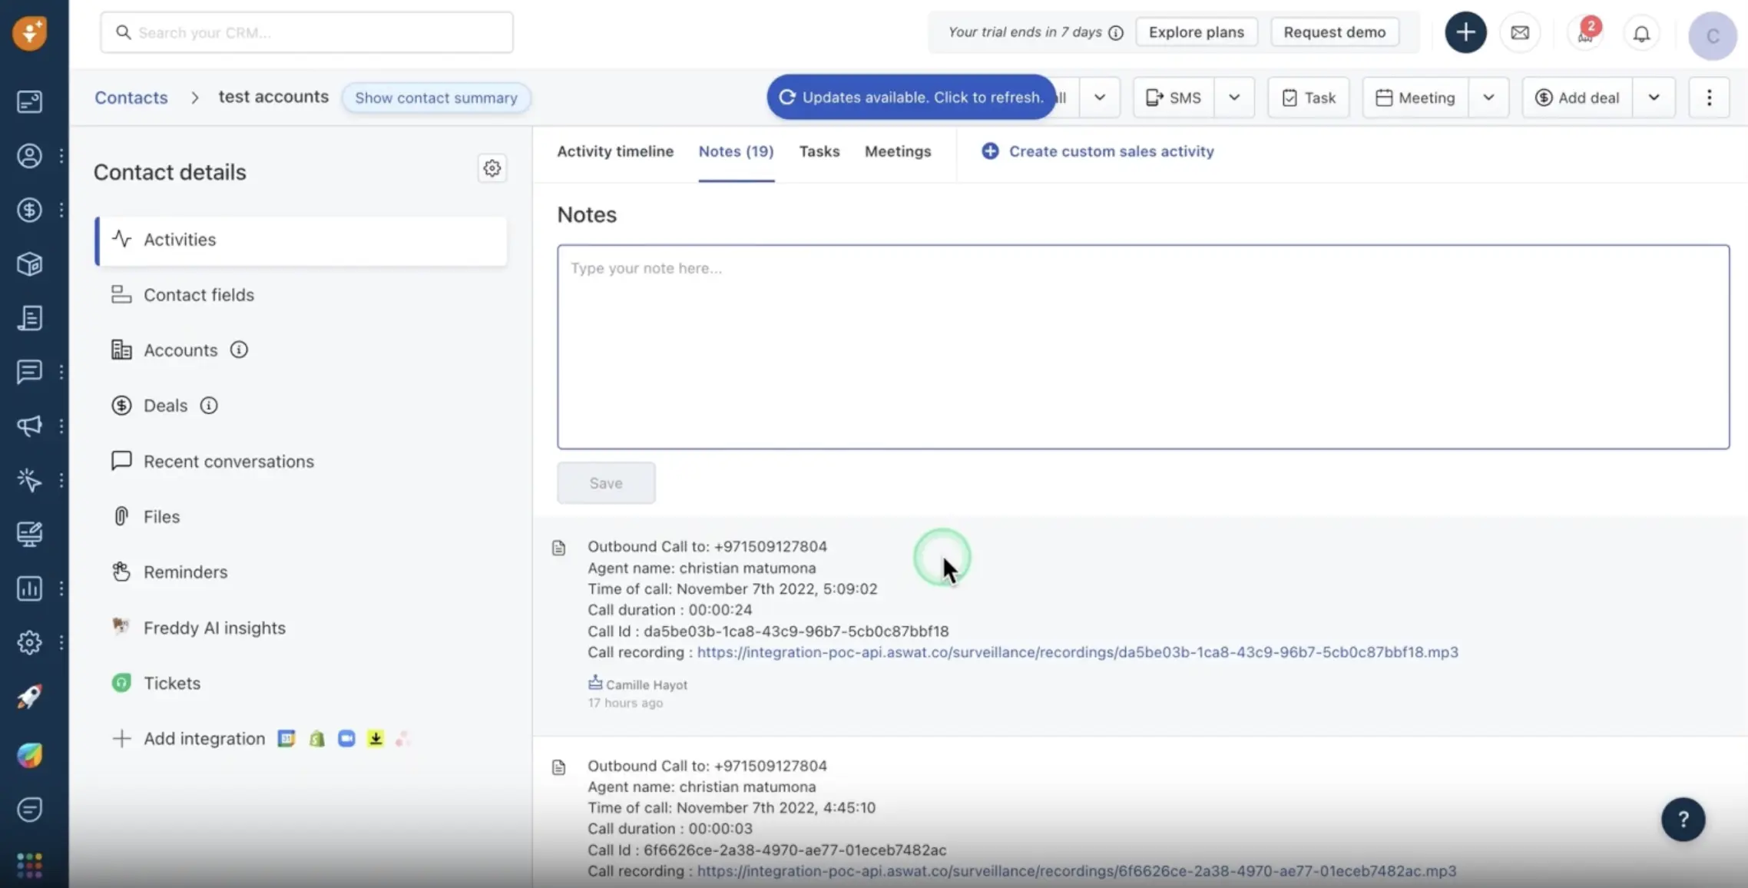Click the Show contact summary button
This screenshot has height=888, width=1748.
coord(436,98)
